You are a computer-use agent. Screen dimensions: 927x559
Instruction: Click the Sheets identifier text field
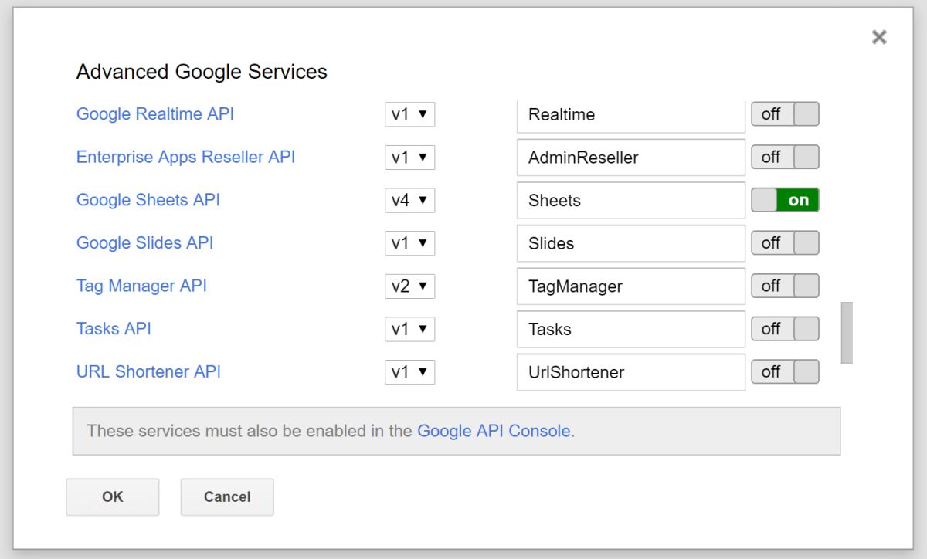click(x=630, y=201)
